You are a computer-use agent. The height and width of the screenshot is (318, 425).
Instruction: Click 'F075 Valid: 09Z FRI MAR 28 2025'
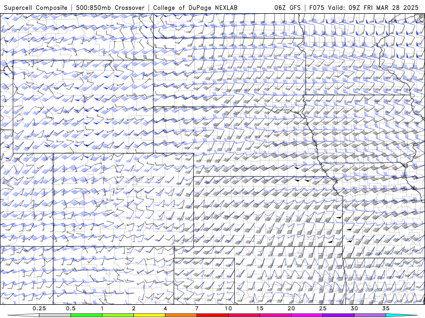tap(364, 7)
